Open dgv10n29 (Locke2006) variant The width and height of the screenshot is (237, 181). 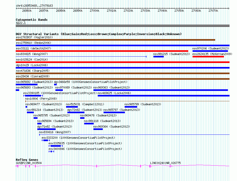(32, 65)
